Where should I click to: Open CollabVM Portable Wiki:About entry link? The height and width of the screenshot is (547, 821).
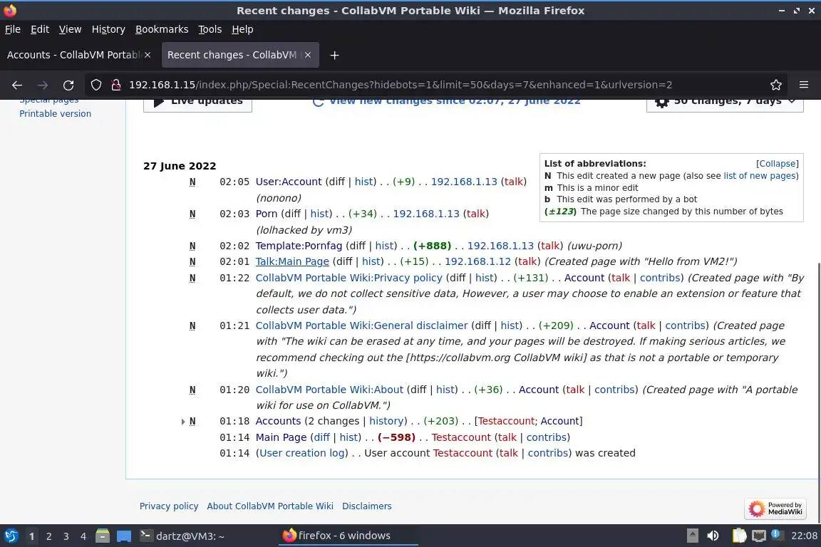(329, 390)
